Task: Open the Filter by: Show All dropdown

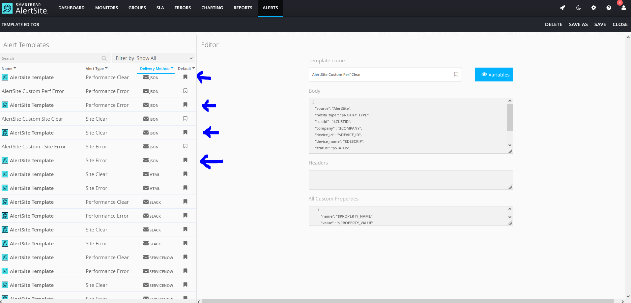Action: pyautogui.click(x=153, y=58)
